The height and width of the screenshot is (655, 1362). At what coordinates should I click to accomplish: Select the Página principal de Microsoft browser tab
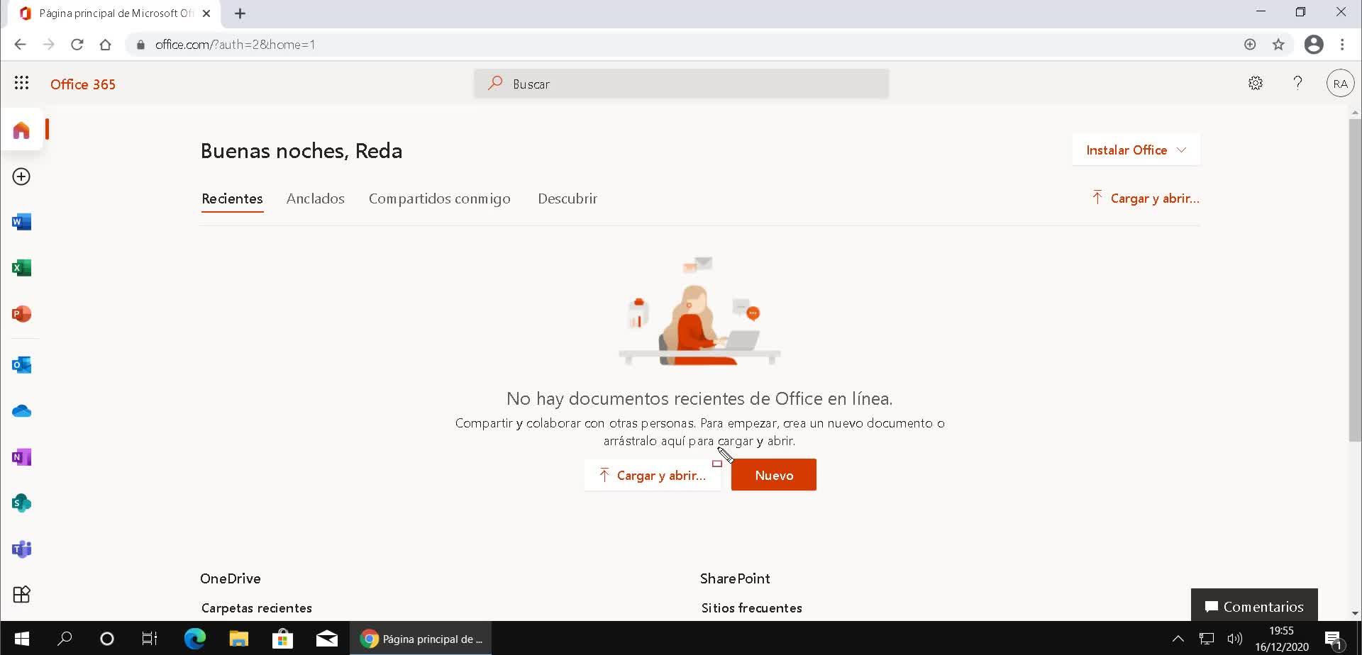point(116,13)
